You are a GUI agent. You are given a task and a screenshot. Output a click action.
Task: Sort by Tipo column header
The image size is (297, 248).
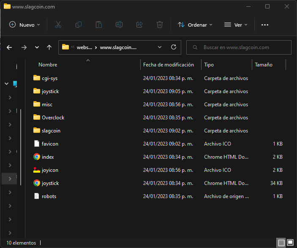coord(209,65)
